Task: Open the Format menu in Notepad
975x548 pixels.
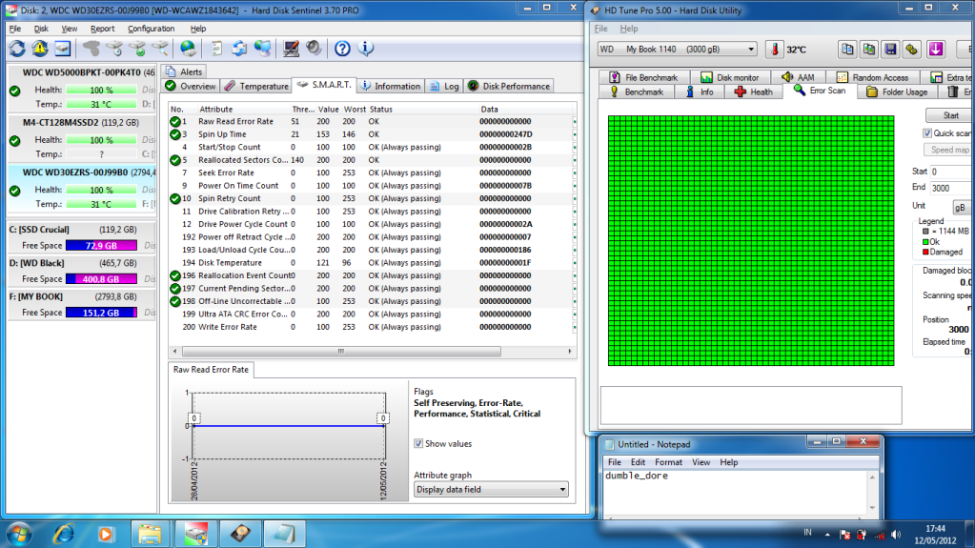Action: click(668, 462)
